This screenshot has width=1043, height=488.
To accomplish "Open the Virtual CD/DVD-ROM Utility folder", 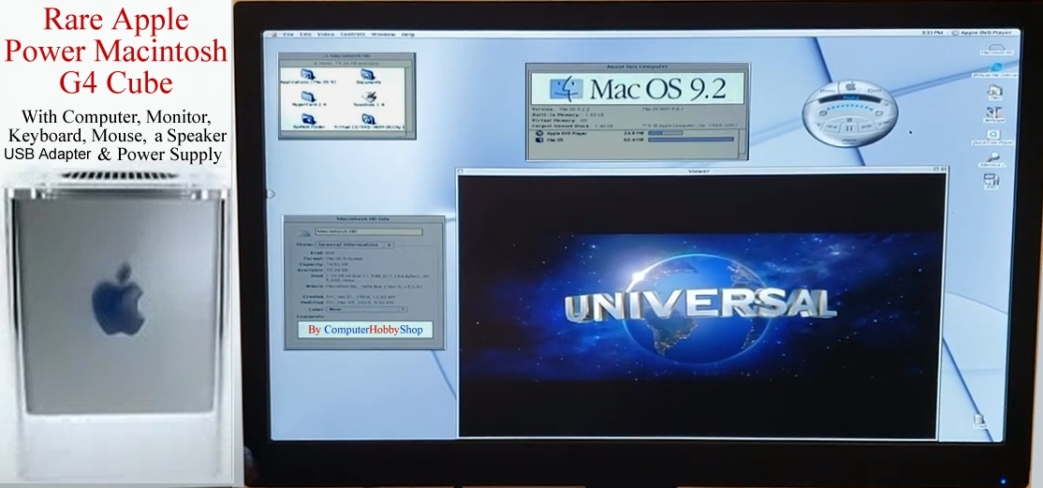I will click(x=368, y=120).
